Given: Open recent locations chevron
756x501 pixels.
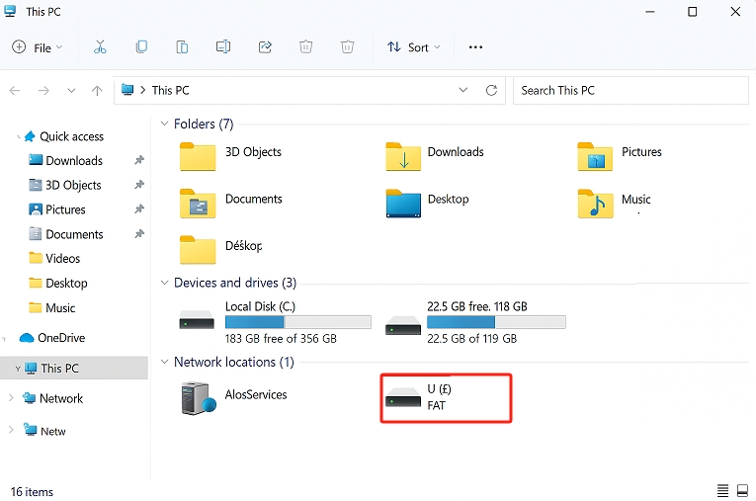Looking at the screenshot, I should [71, 90].
